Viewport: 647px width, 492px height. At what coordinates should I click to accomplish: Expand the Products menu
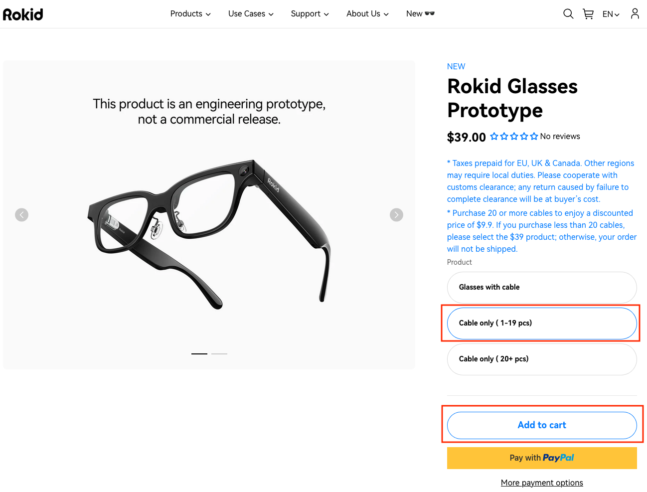tap(190, 14)
